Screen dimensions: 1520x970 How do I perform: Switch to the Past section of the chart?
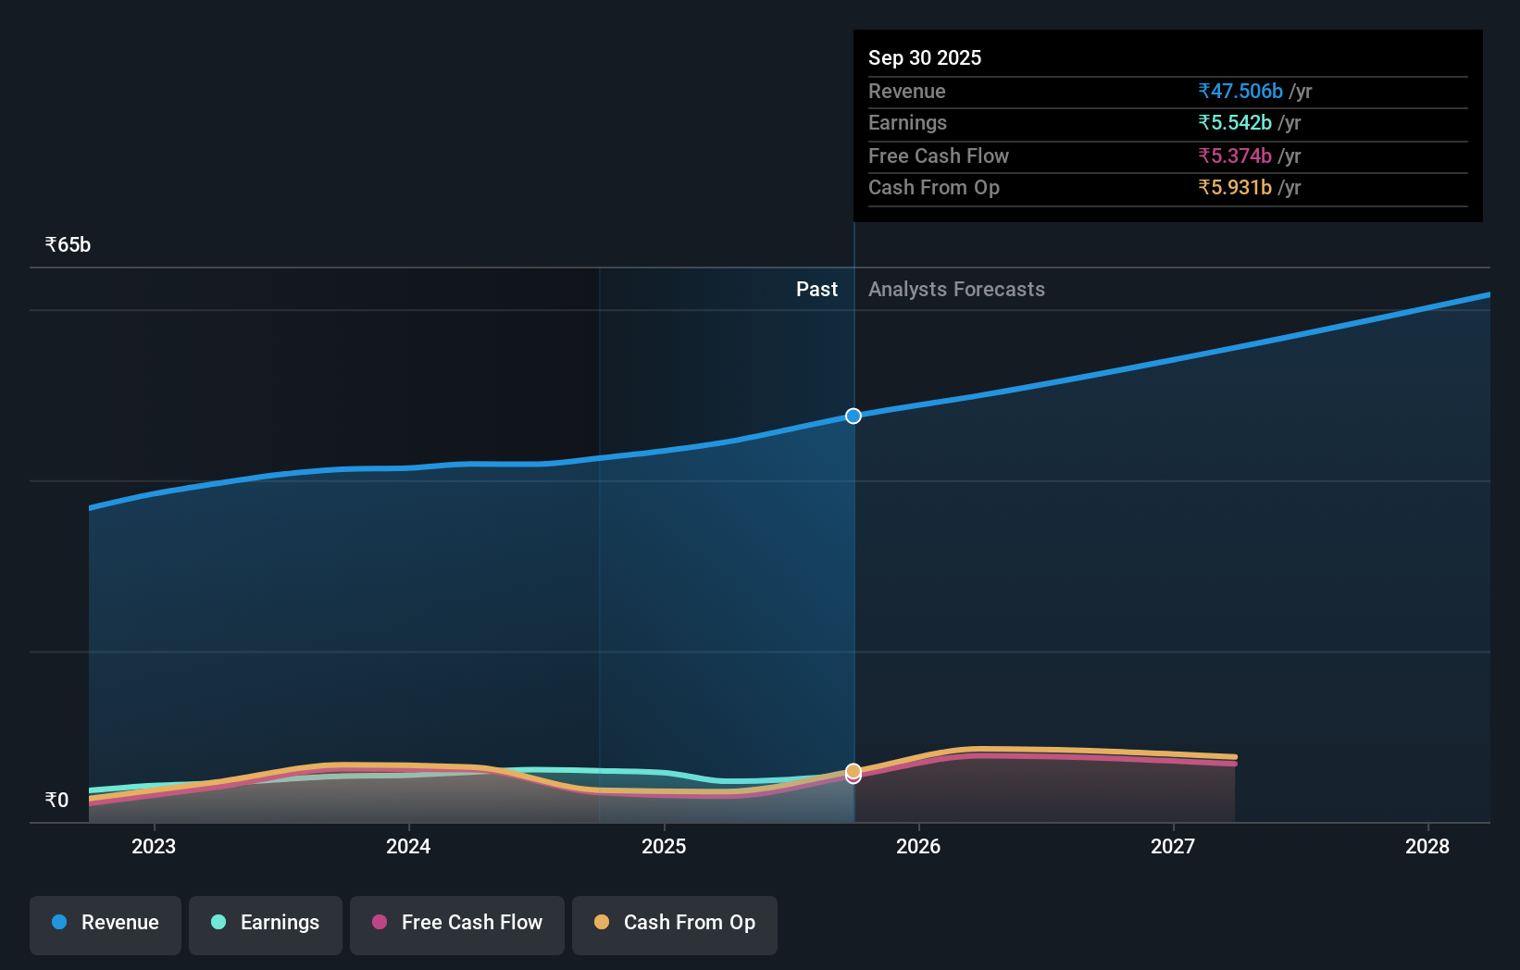816,289
